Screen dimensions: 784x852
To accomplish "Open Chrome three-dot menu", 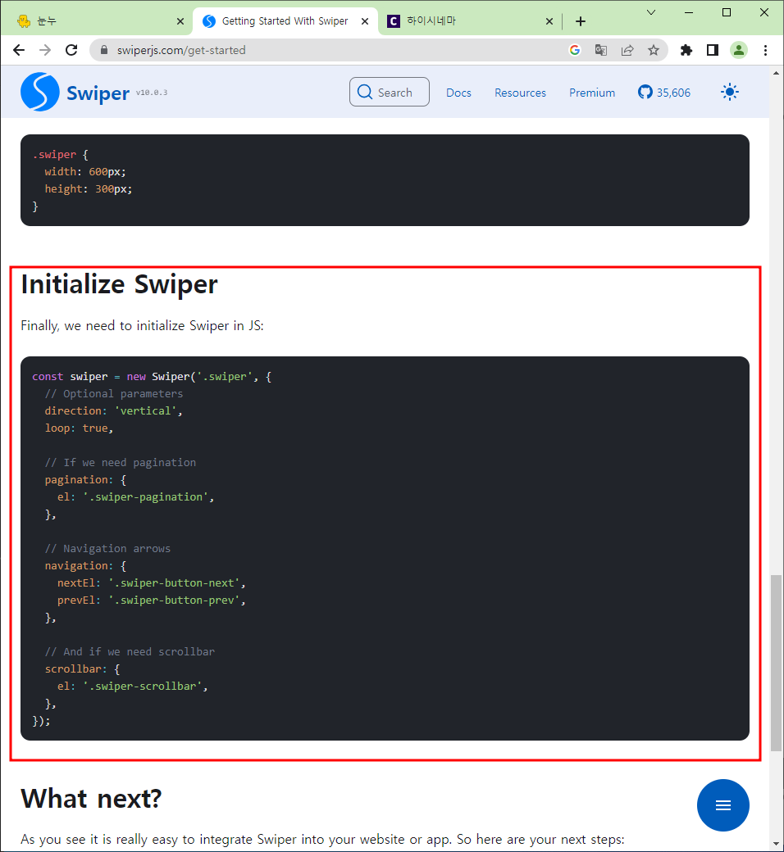I will (765, 50).
